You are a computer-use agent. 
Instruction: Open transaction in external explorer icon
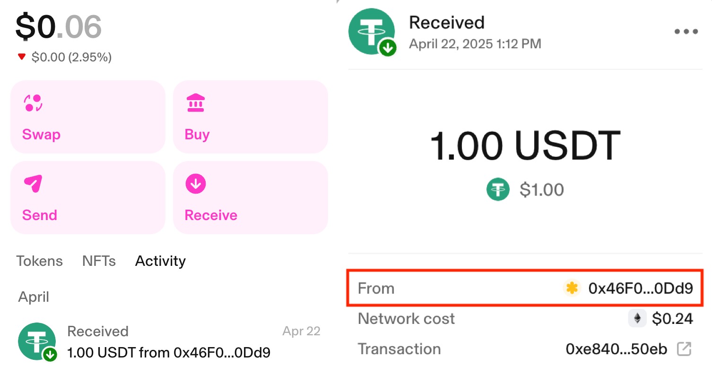(x=684, y=349)
